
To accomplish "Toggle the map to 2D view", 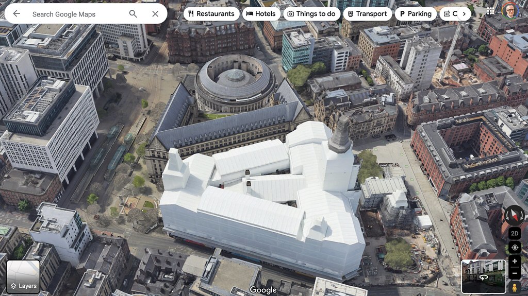I will pos(515,233).
